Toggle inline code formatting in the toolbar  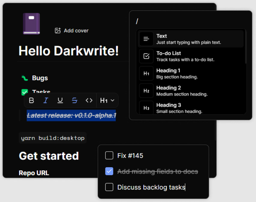[x=89, y=100]
